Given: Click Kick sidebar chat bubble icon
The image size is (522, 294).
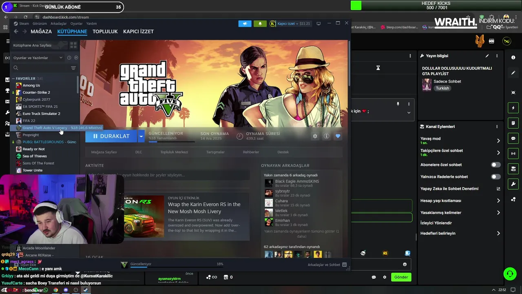Looking at the screenshot, I should (x=513, y=138).
